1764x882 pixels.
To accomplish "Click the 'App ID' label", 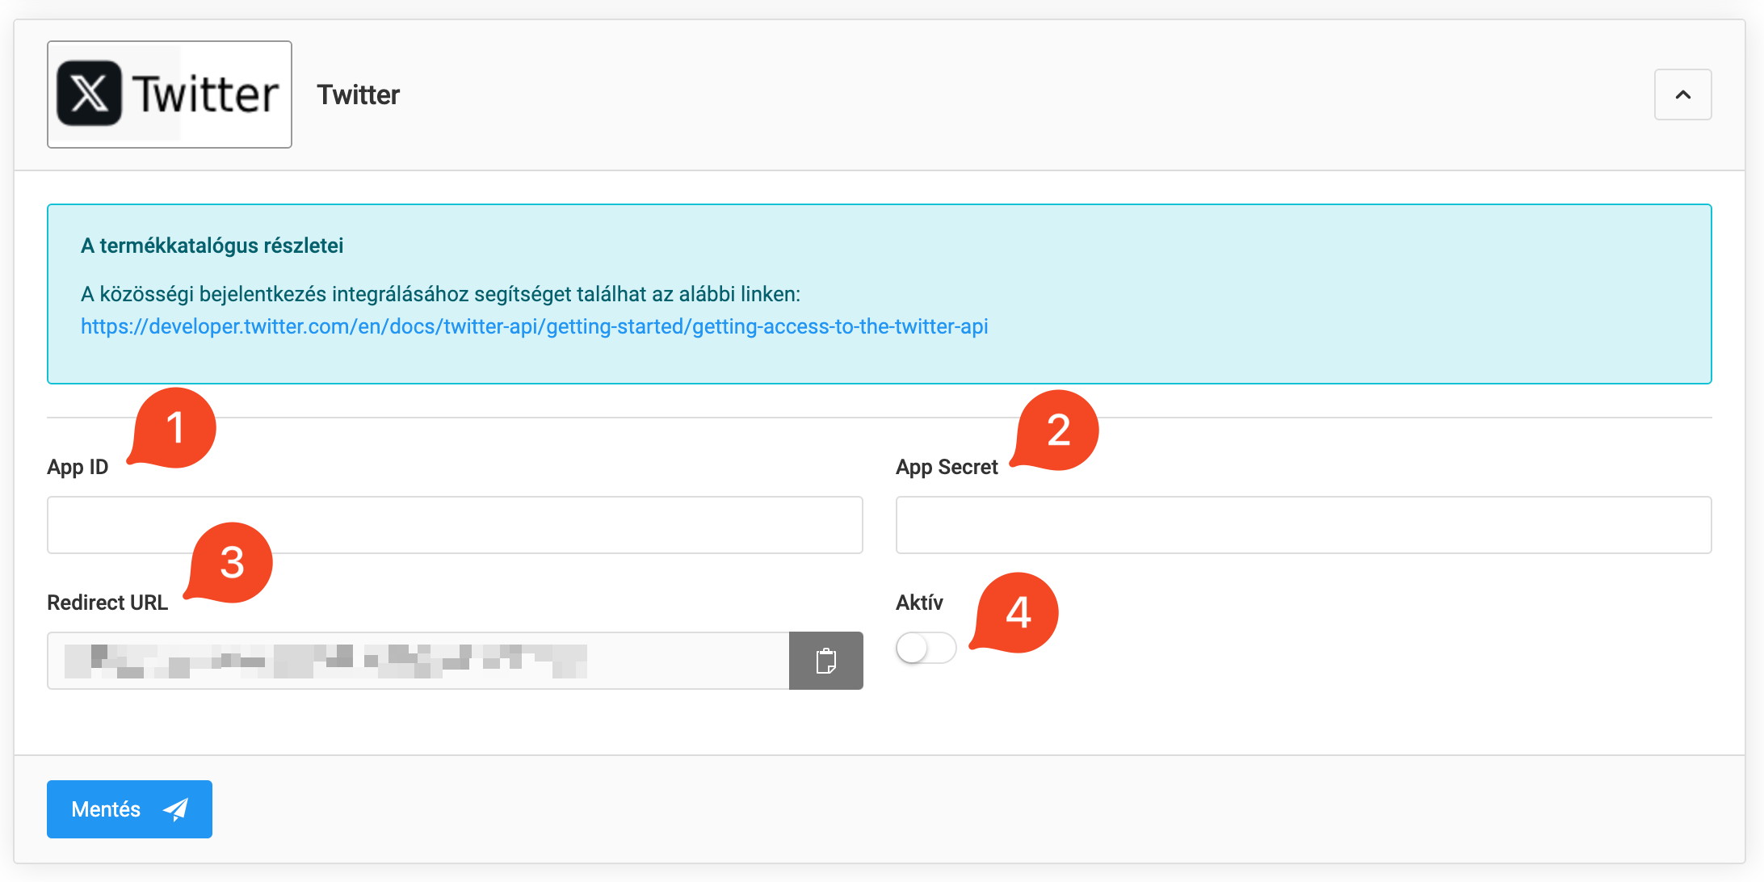I will (x=78, y=467).
